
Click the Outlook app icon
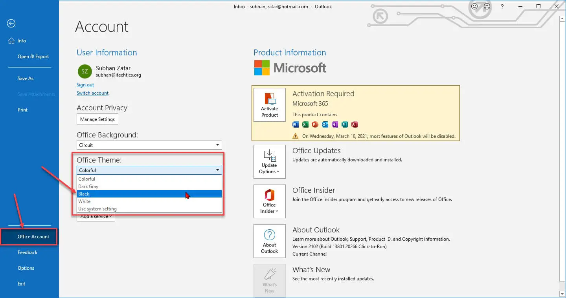pos(325,125)
